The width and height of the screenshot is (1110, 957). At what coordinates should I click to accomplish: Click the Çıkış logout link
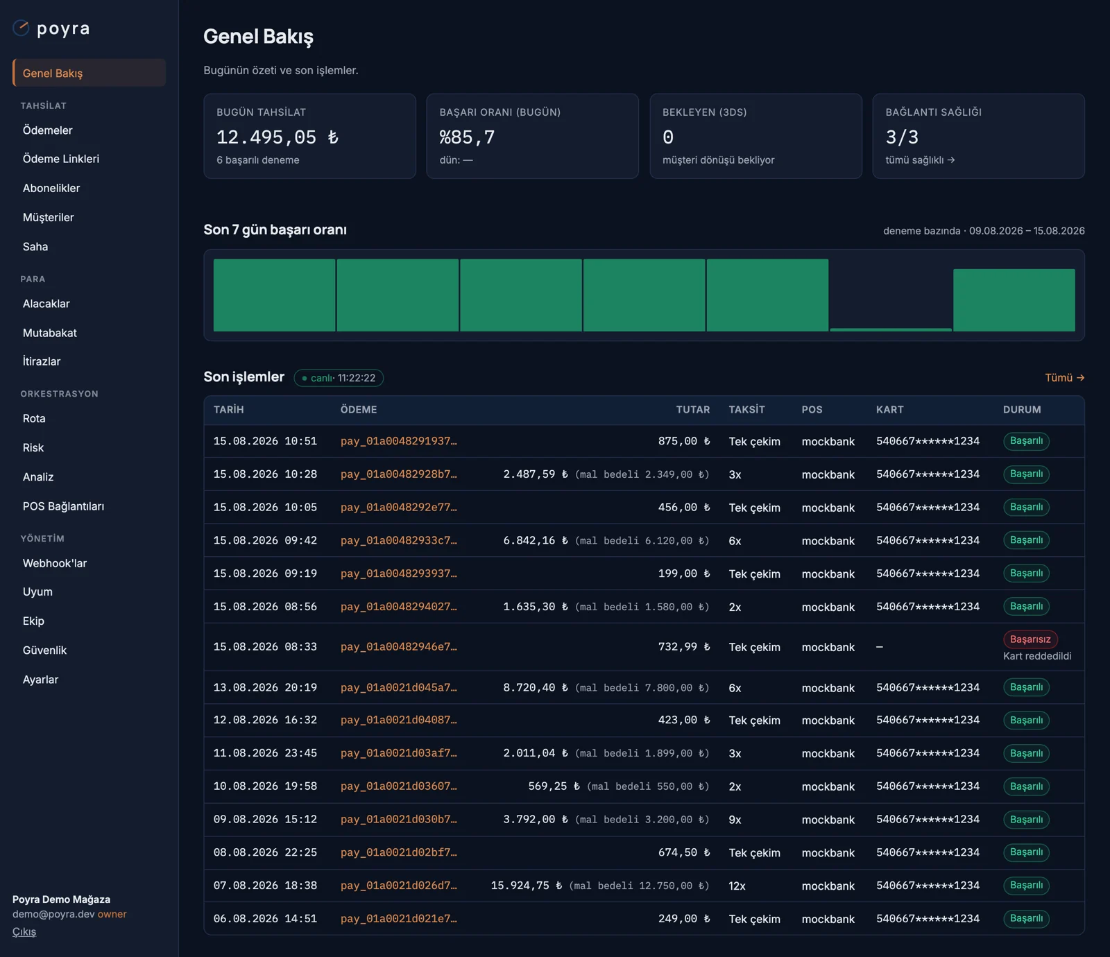(24, 931)
